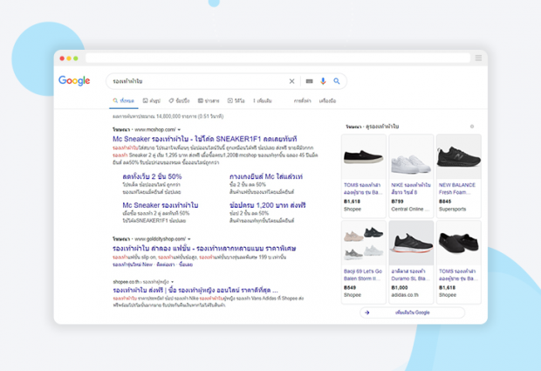
Task: Click the black TOMS slip-on shoe ฿1,618 thumbnail
Action: coord(364,157)
